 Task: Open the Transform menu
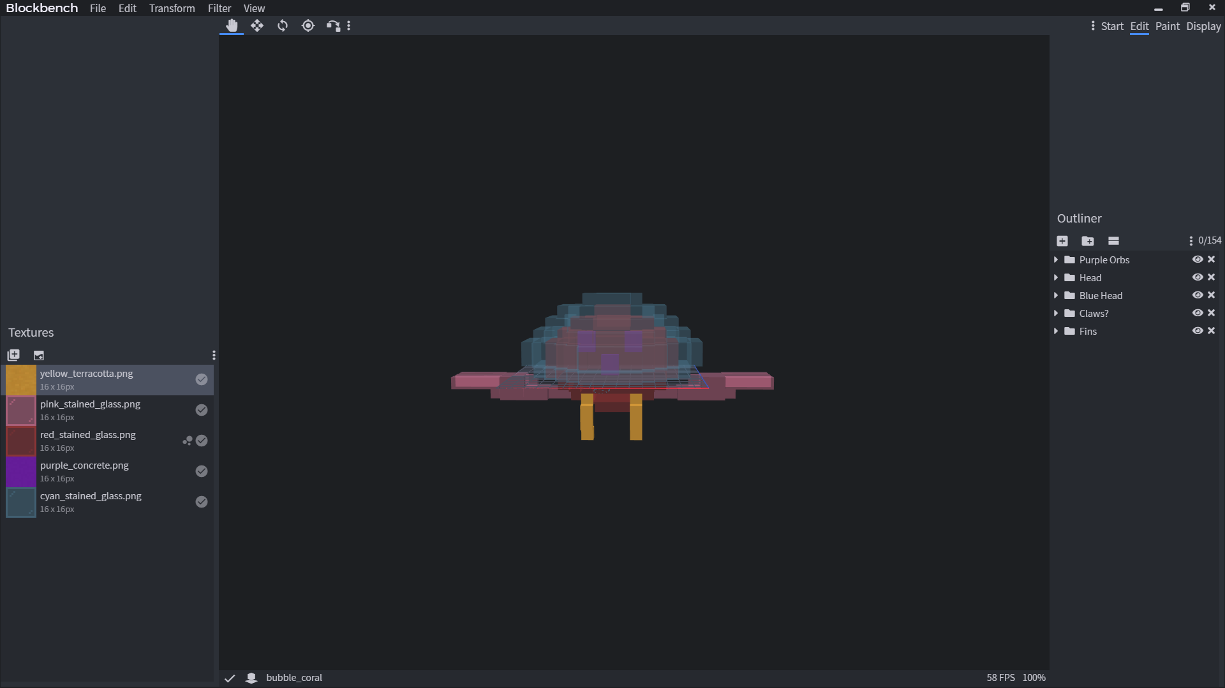[172, 8]
